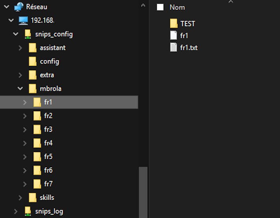Collapse the mbrola folder tree
280x218 pixels.
coord(20,88)
